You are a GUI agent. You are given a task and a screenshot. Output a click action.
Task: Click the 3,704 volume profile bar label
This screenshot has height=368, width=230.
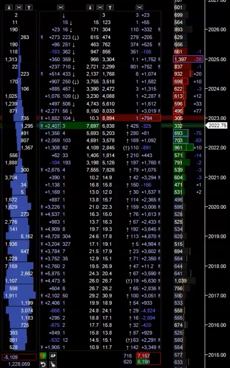point(11,177)
